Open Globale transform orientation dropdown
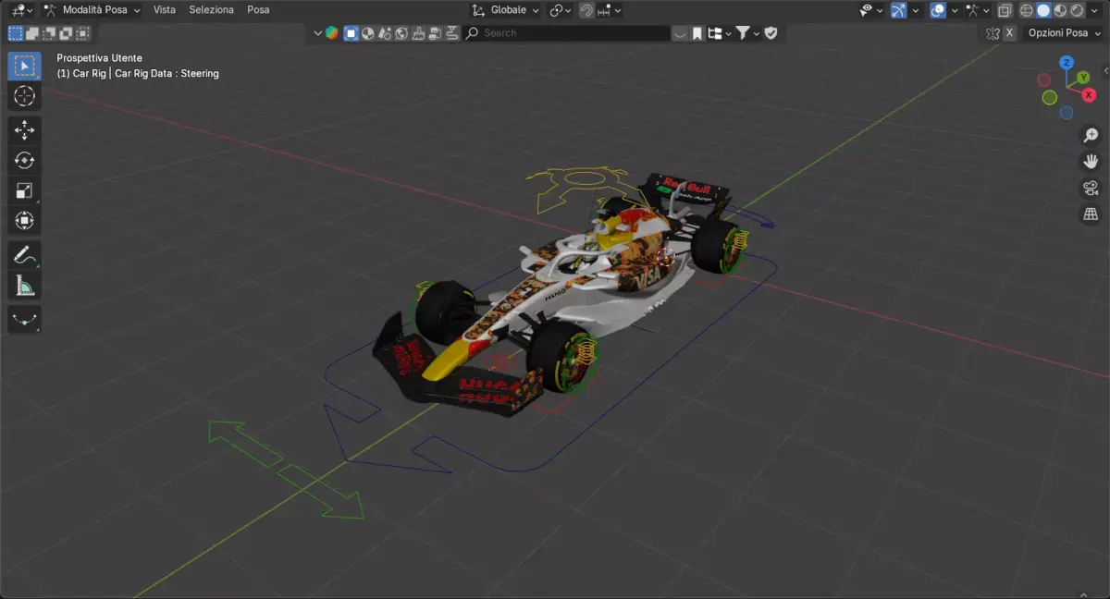This screenshot has width=1110, height=599. (506, 10)
